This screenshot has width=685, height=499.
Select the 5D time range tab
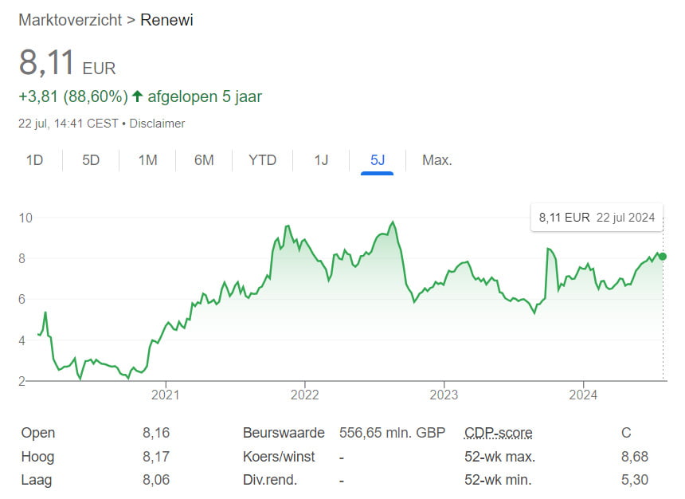click(x=91, y=160)
